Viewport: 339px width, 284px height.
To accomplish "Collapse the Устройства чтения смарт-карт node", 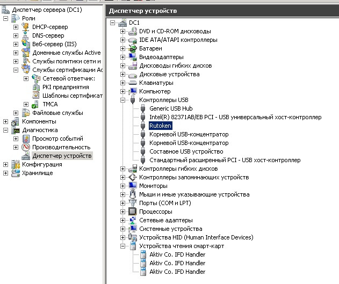I will [x=123, y=246].
